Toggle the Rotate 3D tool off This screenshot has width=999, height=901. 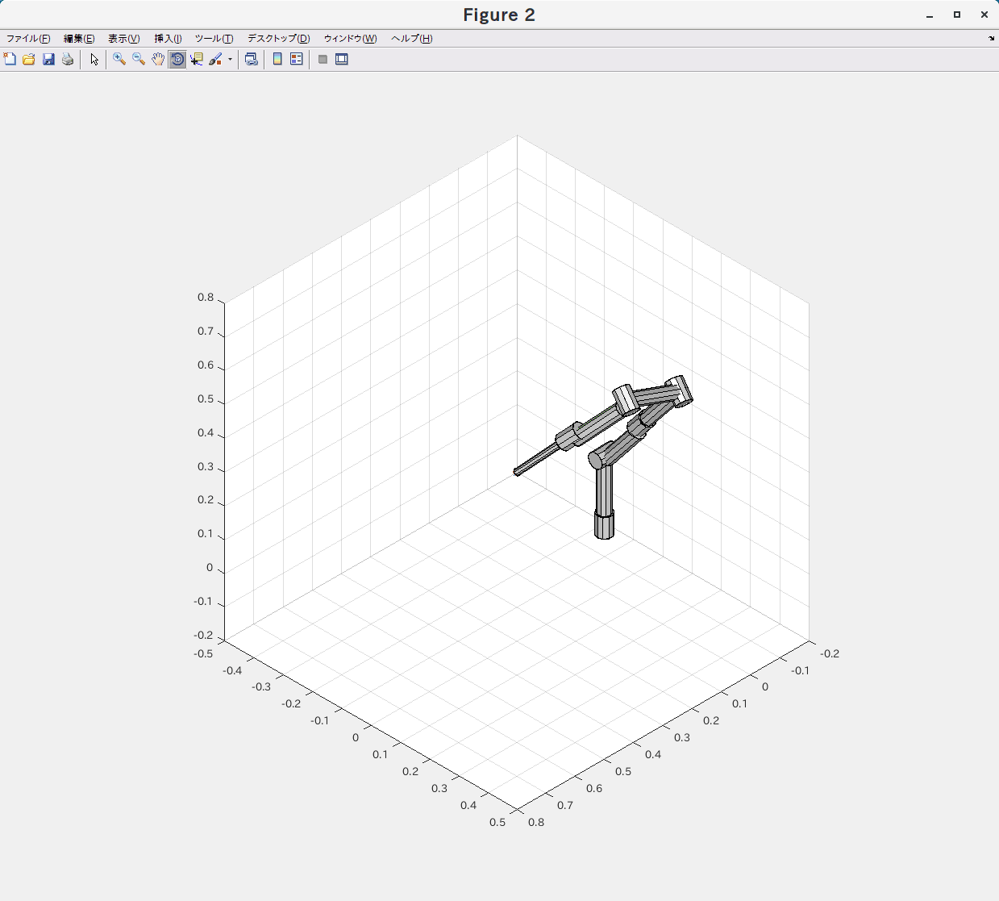click(x=177, y=59)
